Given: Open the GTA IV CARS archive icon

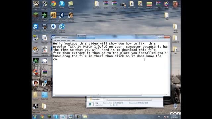Looking at the screenshot, I should click(x=158, y=5).
